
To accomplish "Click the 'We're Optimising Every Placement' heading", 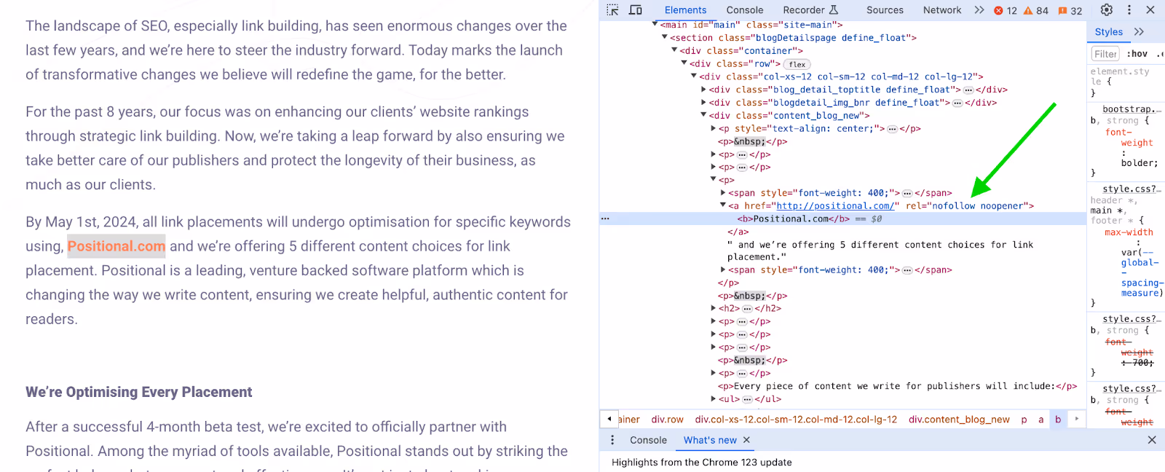I will click(138, 392).
